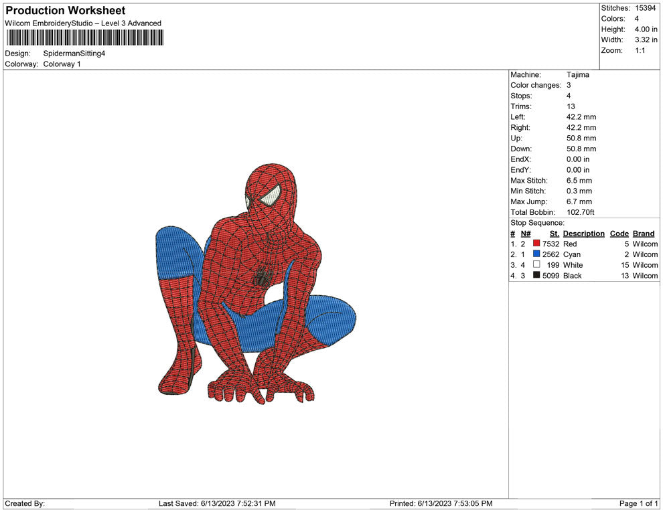The image size is (663, 510).
Task: Click the 'Page 1 of 1' footer text
Action: click(x=638, y=504)
